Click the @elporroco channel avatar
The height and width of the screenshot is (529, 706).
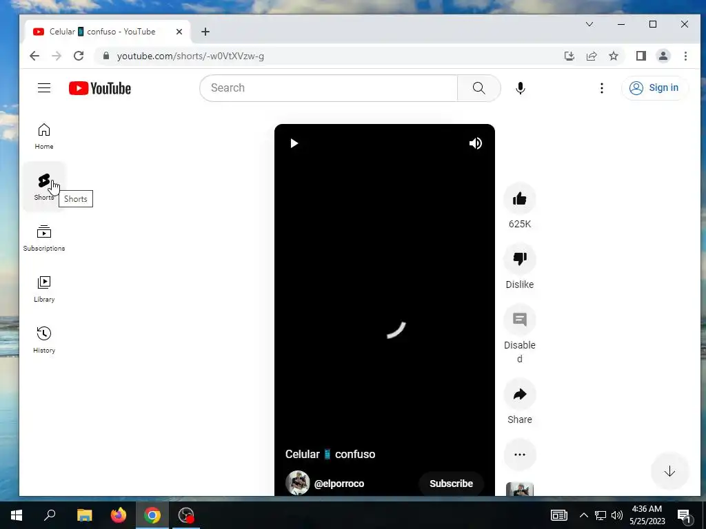tap(298, 483)
